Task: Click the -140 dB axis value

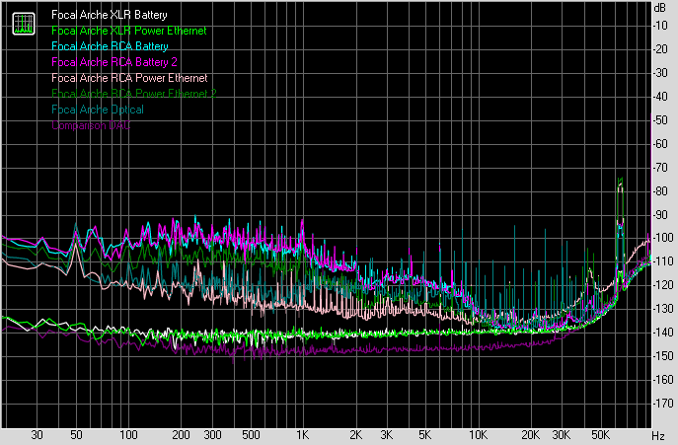Action: [x=663, y=333]
